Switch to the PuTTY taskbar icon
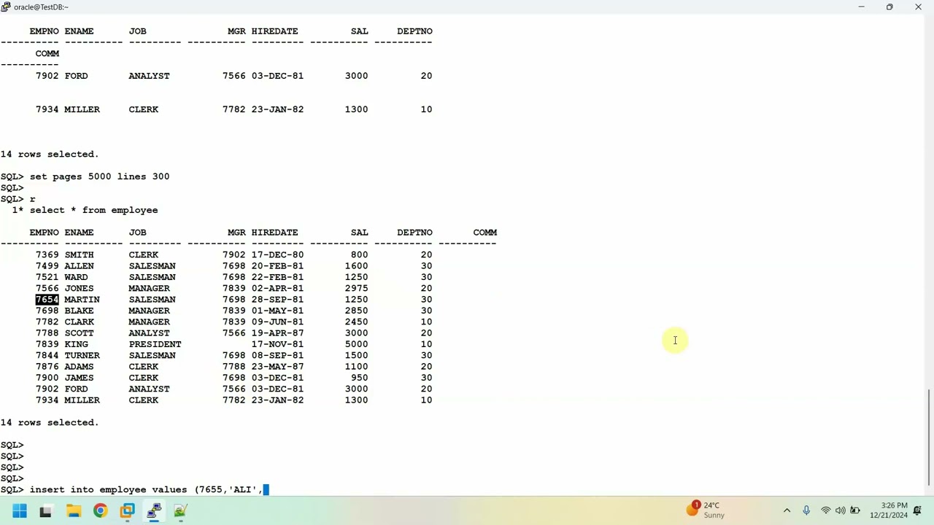 pyautogui.click(x=154, y=511)
